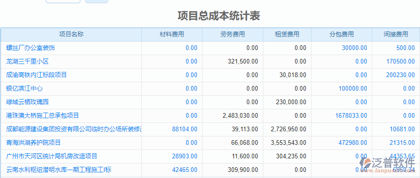
Task: Sort by the 材料费用 column header
Action: coord(172,34)
